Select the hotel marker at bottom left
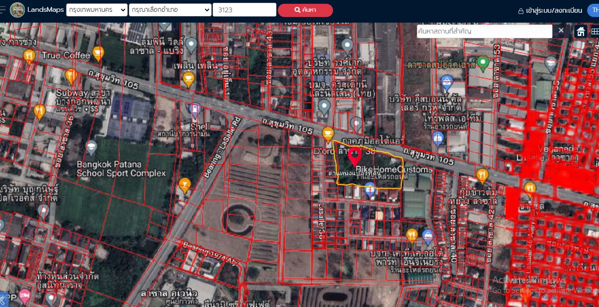599x307 pixels. (x=25, y=297)
